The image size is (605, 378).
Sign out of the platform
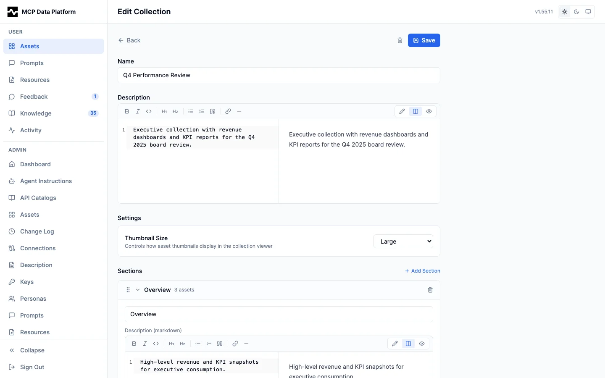pyautogui.click(x=53, y=367)
